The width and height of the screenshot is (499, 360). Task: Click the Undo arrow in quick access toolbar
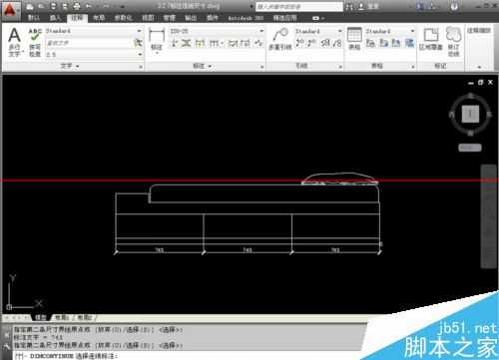click(x=88, y=6)
